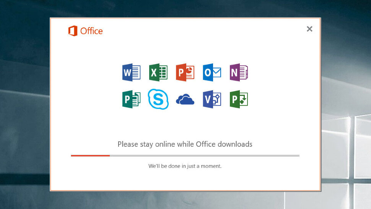
Task: Click the Excel app icon
Action: [158, 72]
